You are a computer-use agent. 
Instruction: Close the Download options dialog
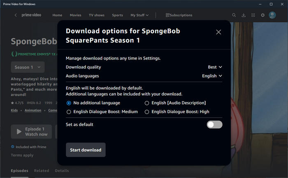[218, 32]
